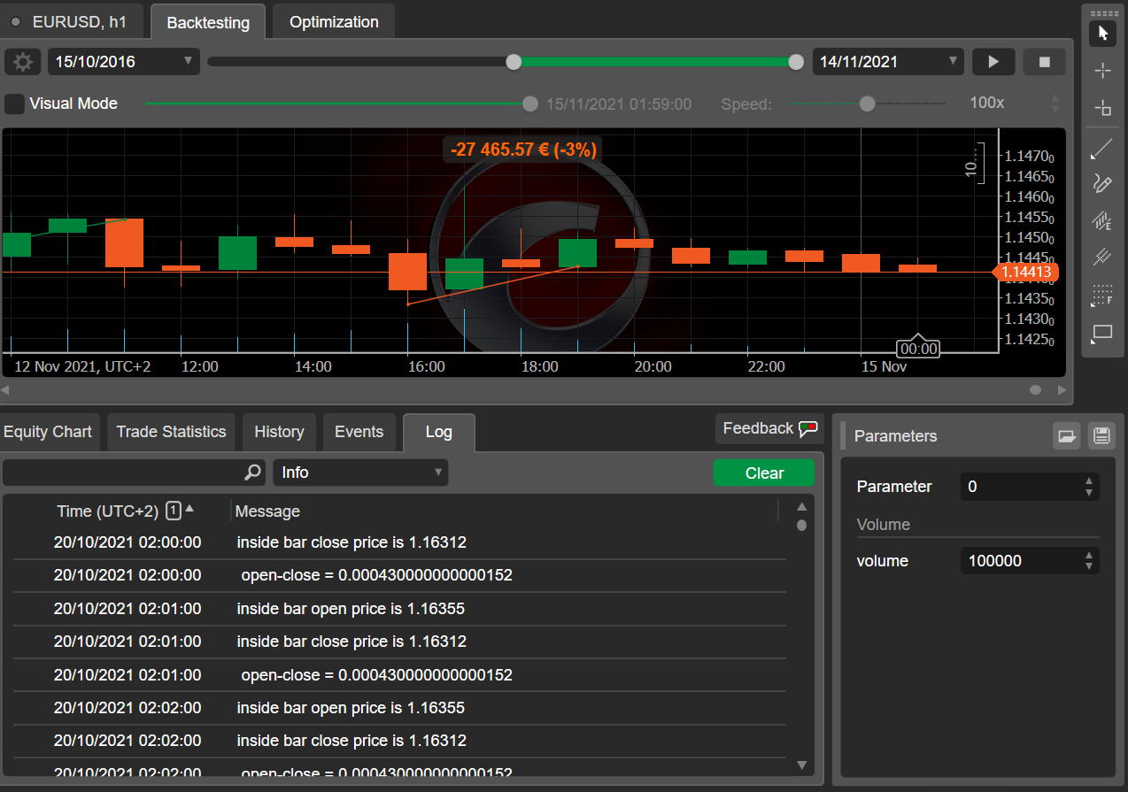Image resolution: width=1128 pixels, height=792 pixels.
Task: Open backtesting settings gear
Action: (22, 62)
